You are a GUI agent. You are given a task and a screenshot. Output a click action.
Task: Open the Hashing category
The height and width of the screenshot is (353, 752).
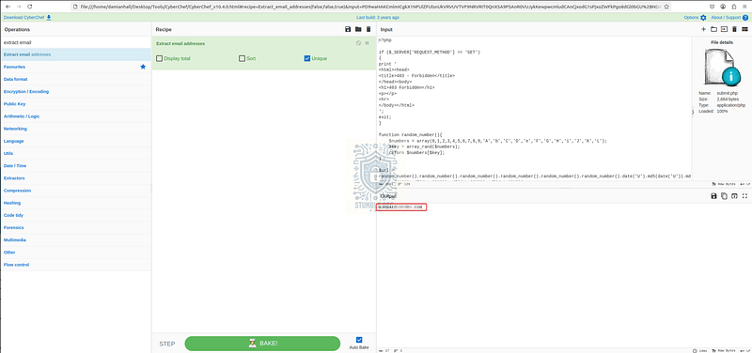75,203
